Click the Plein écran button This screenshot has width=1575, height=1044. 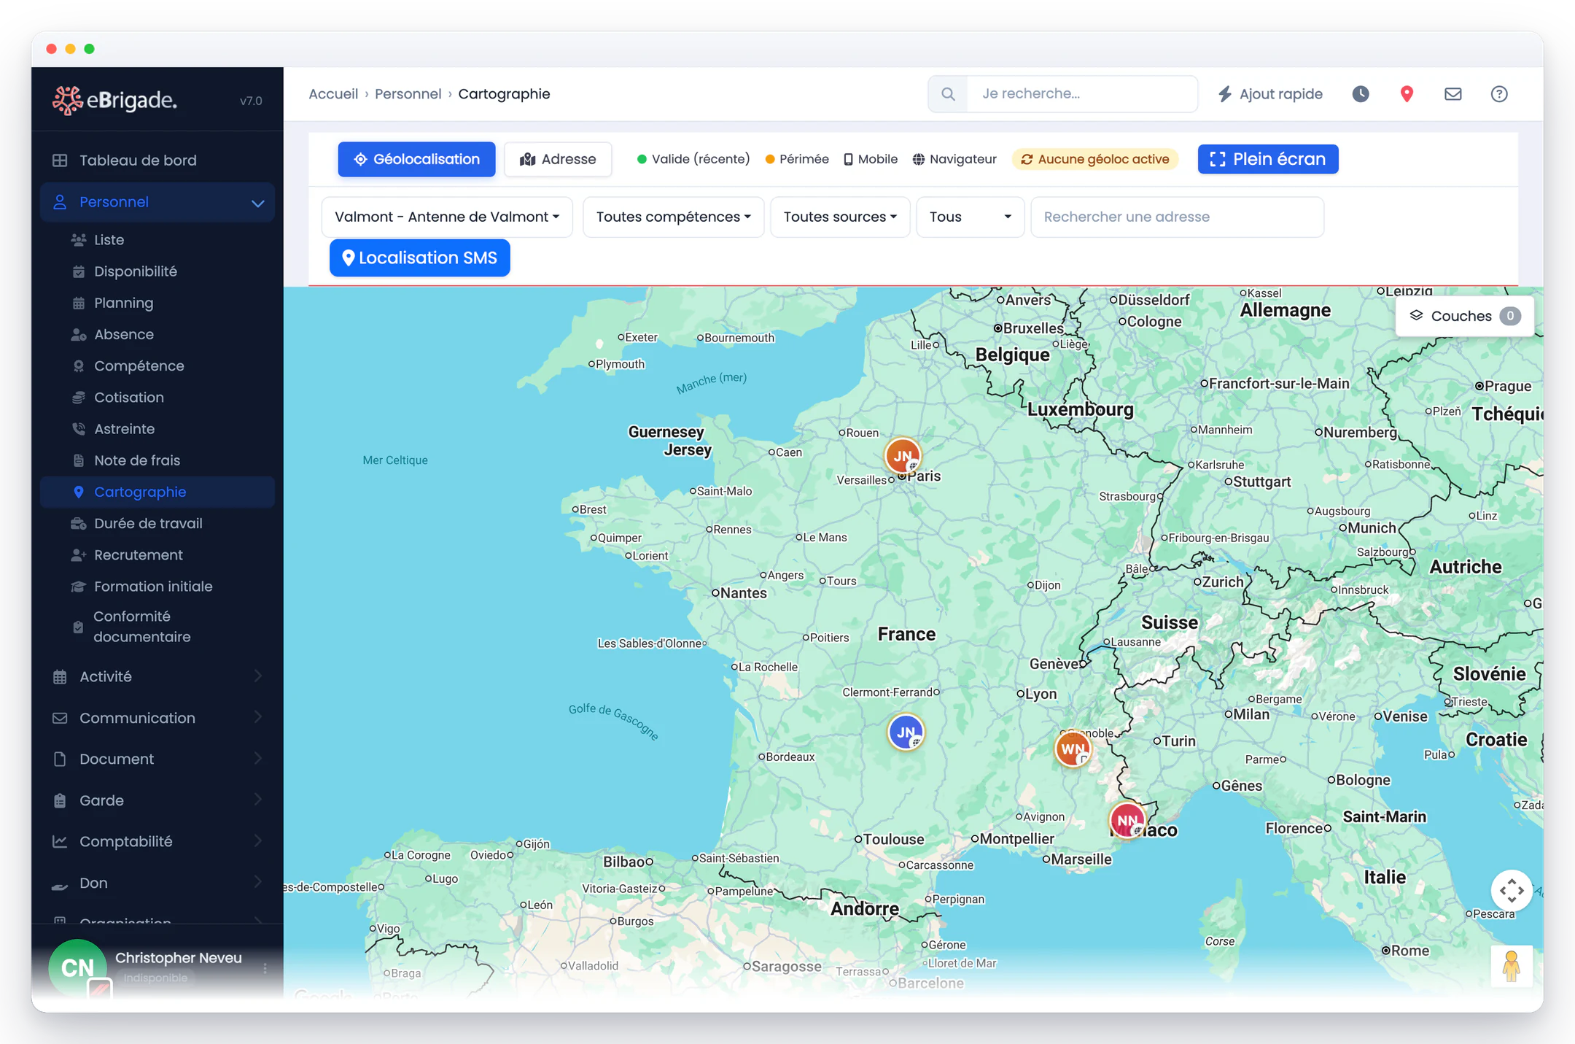pos(1268,159)
